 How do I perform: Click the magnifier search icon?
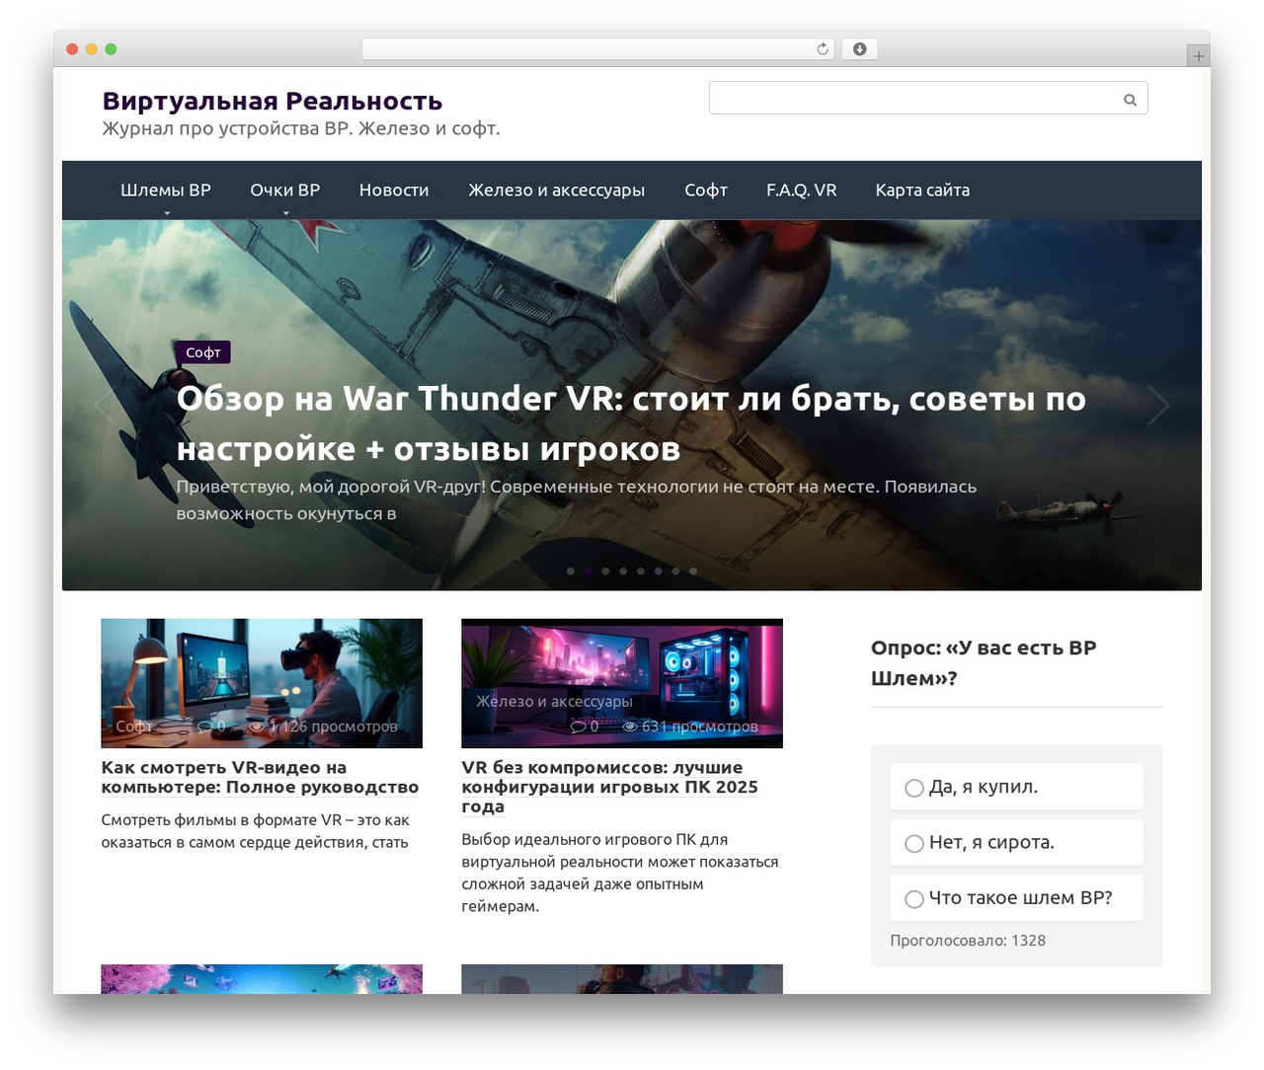coord(1130,99)
